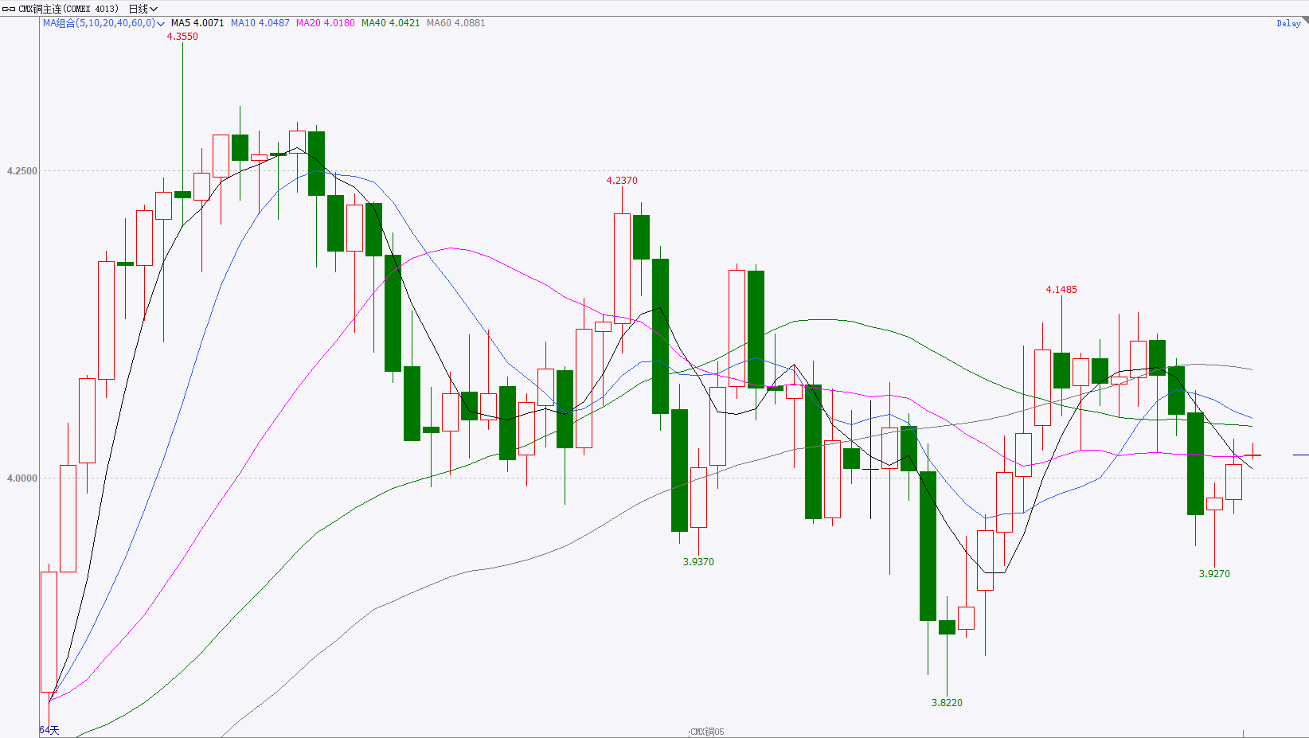Image resolution: width=1309 pixels, height=738 pixels.
Task: Click the 3.9370 low price label
Action: tap(698, 562)
